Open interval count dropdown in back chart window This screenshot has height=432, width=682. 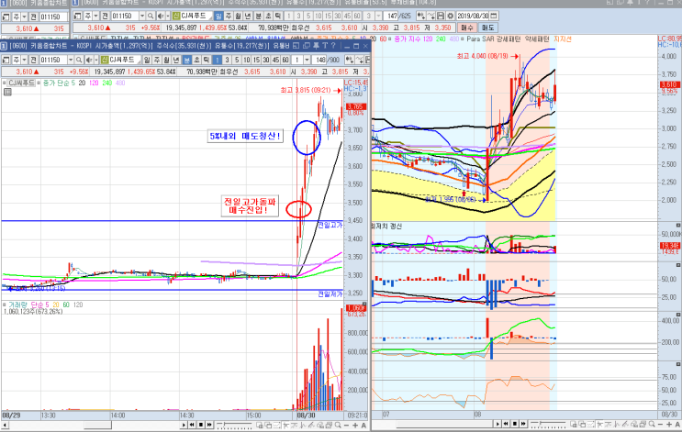tap(378, 16)
